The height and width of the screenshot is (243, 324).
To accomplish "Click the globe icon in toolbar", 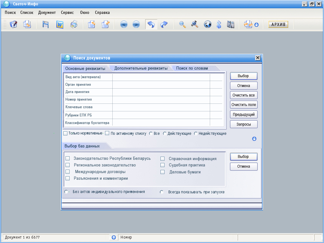I will (208, 25).
